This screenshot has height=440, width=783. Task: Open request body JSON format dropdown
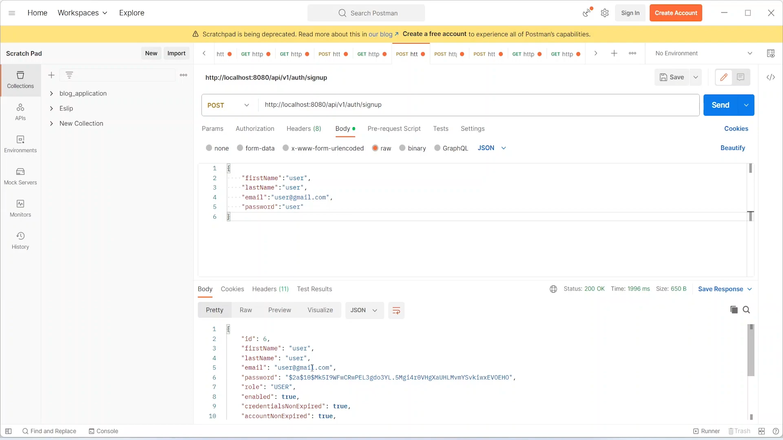(492, 148)
